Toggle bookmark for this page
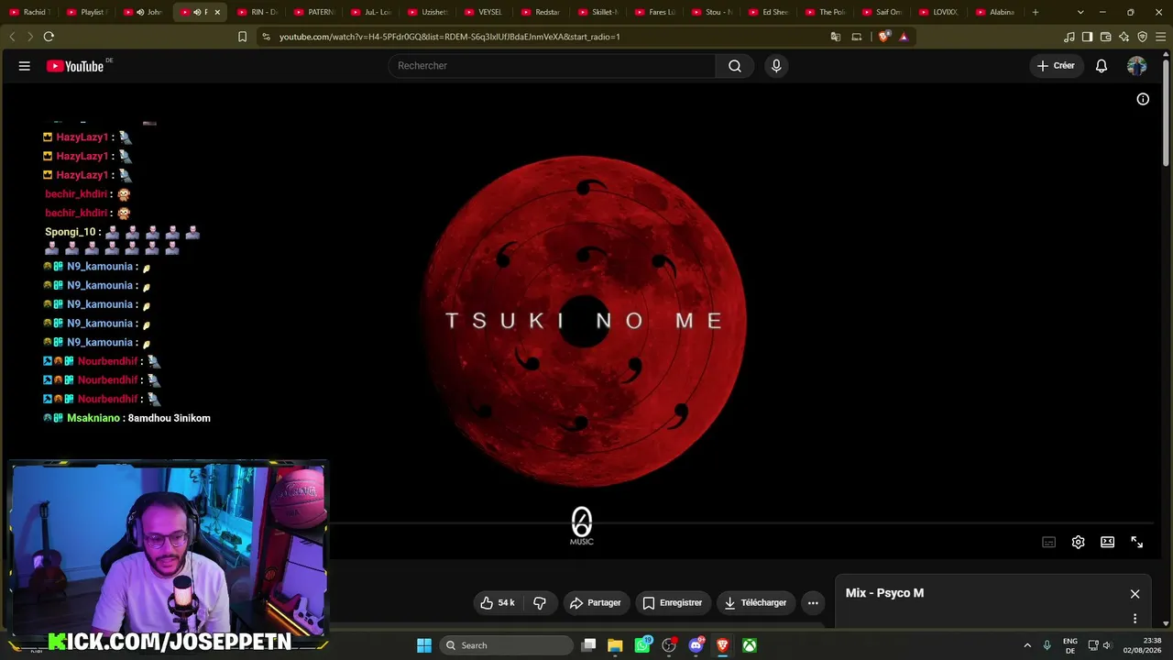 click(x=243, y=37)
